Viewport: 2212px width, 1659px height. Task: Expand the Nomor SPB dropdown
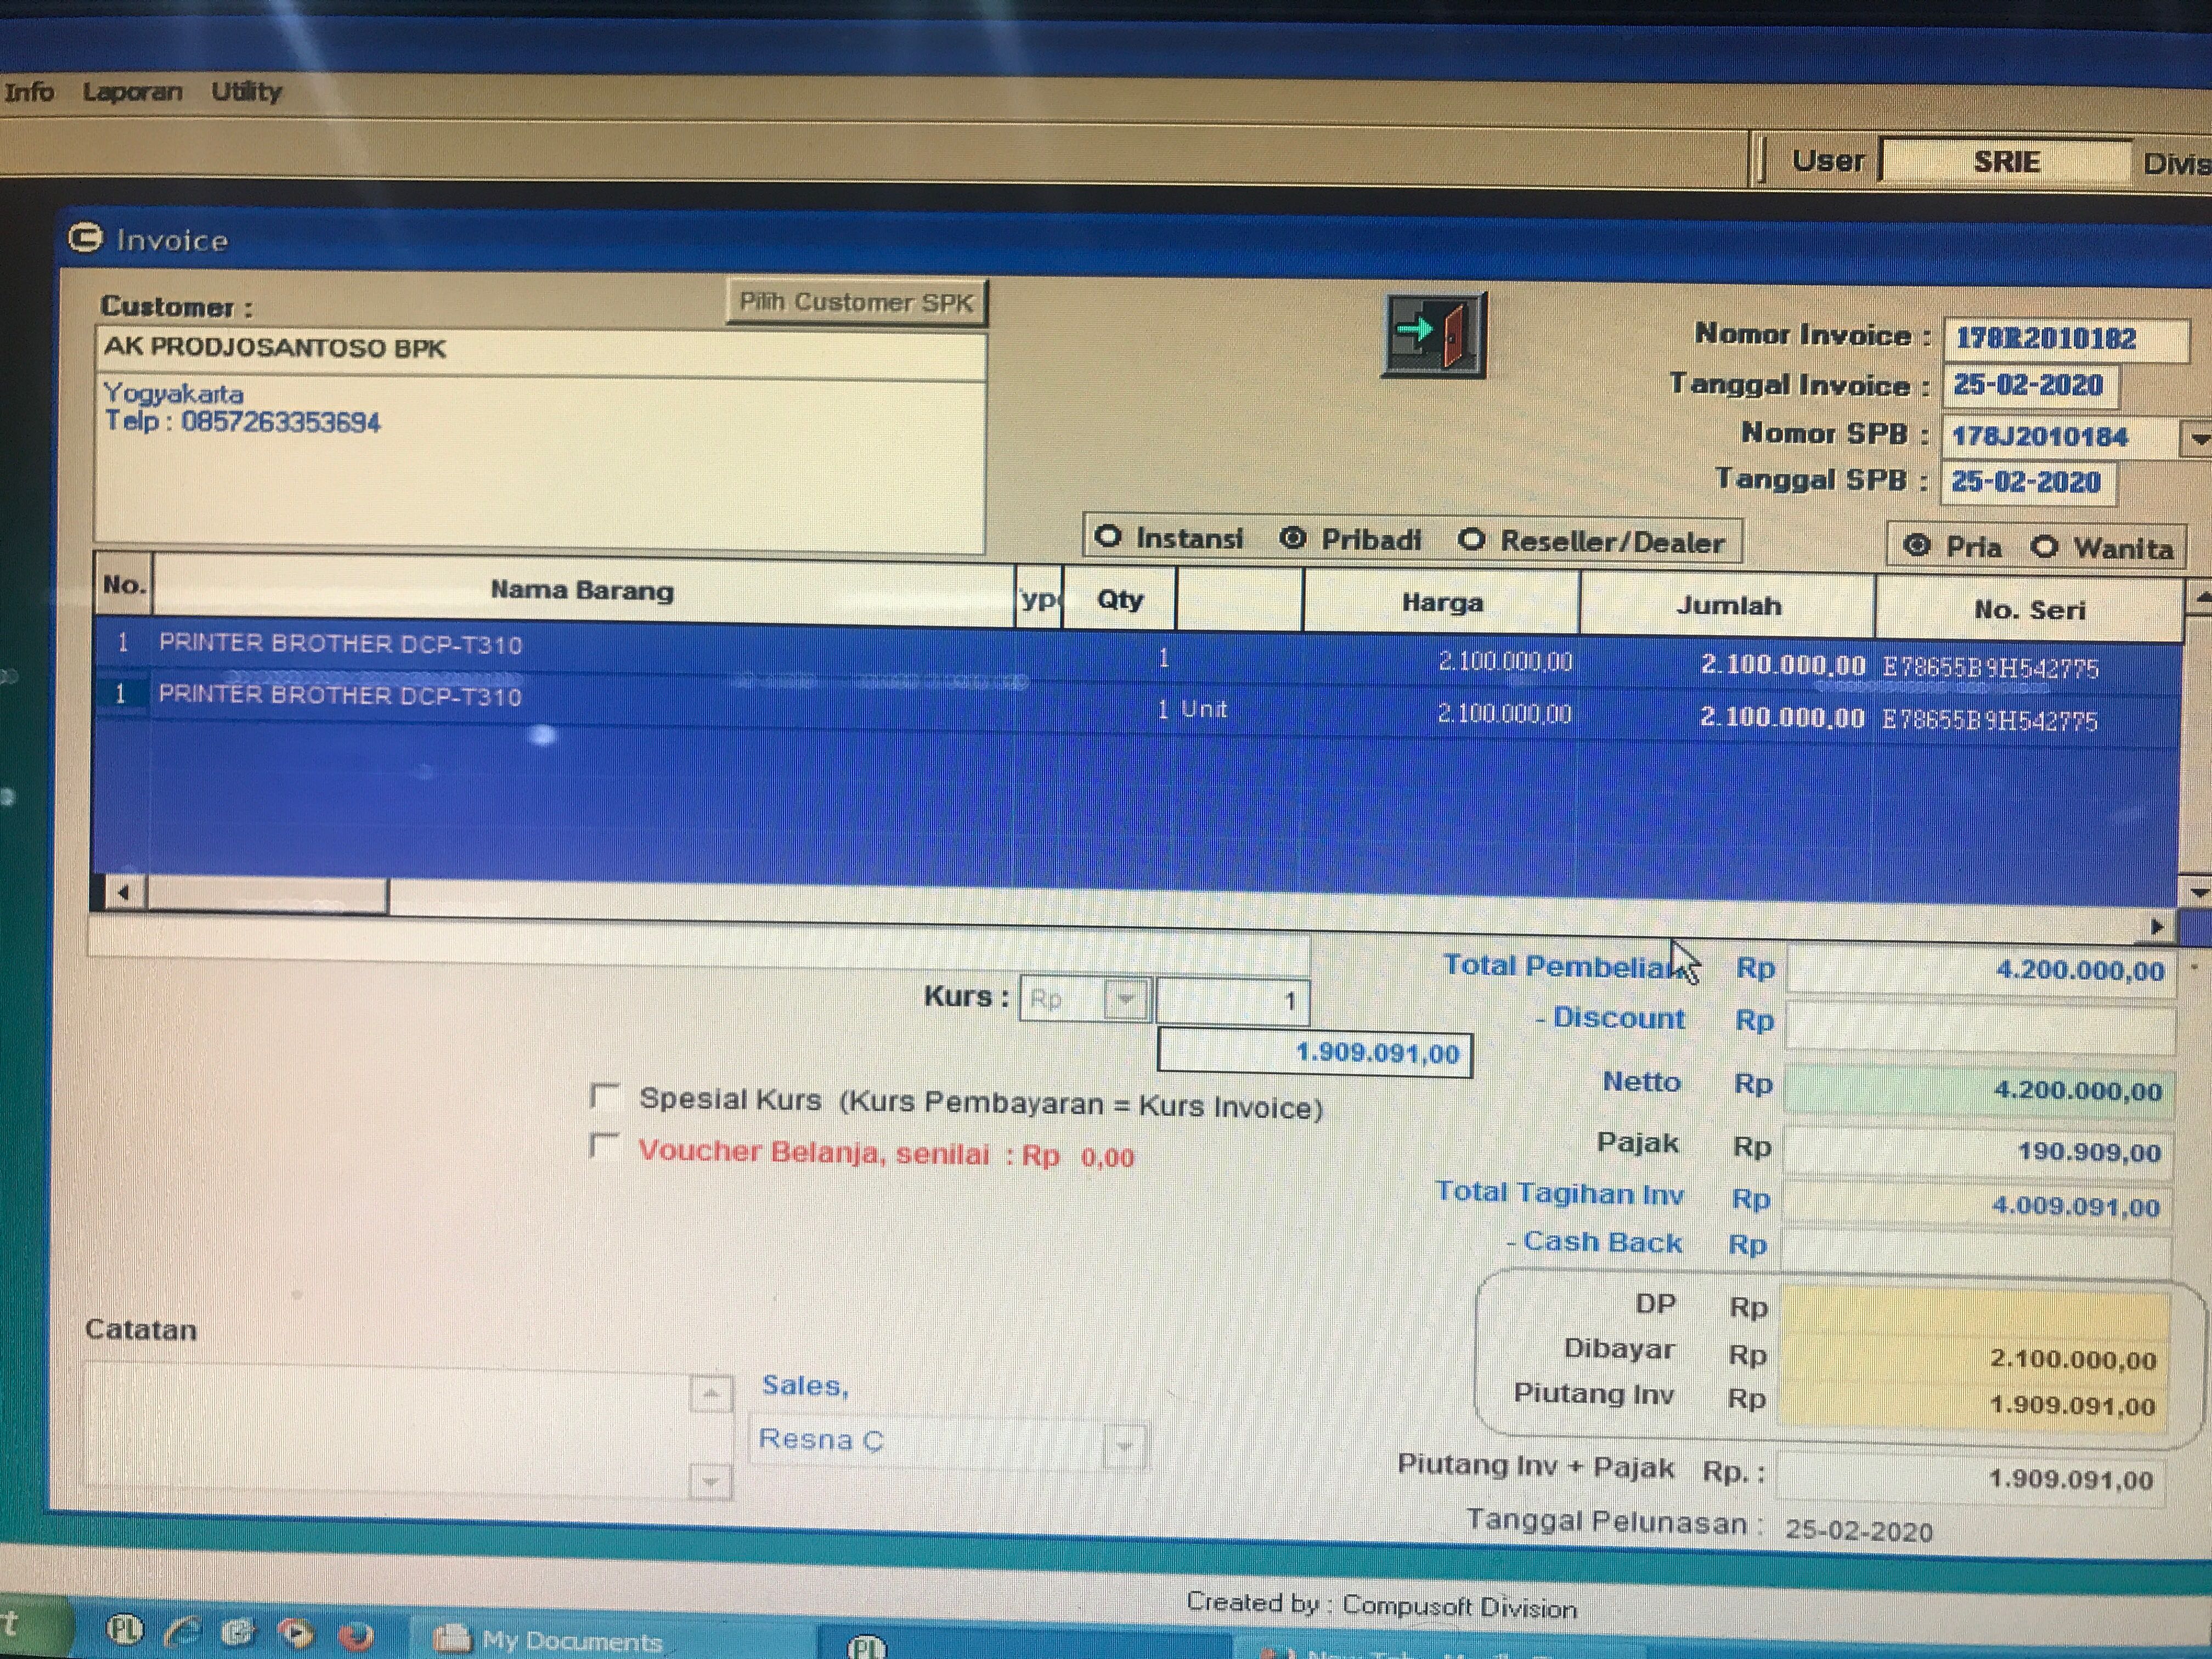coord(2197,438)
